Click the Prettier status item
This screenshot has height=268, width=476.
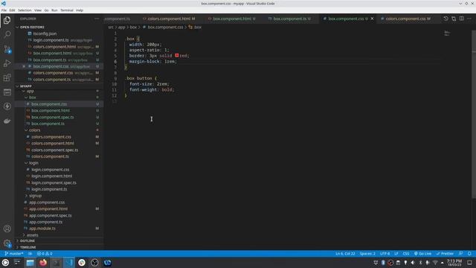coord(445,253)
